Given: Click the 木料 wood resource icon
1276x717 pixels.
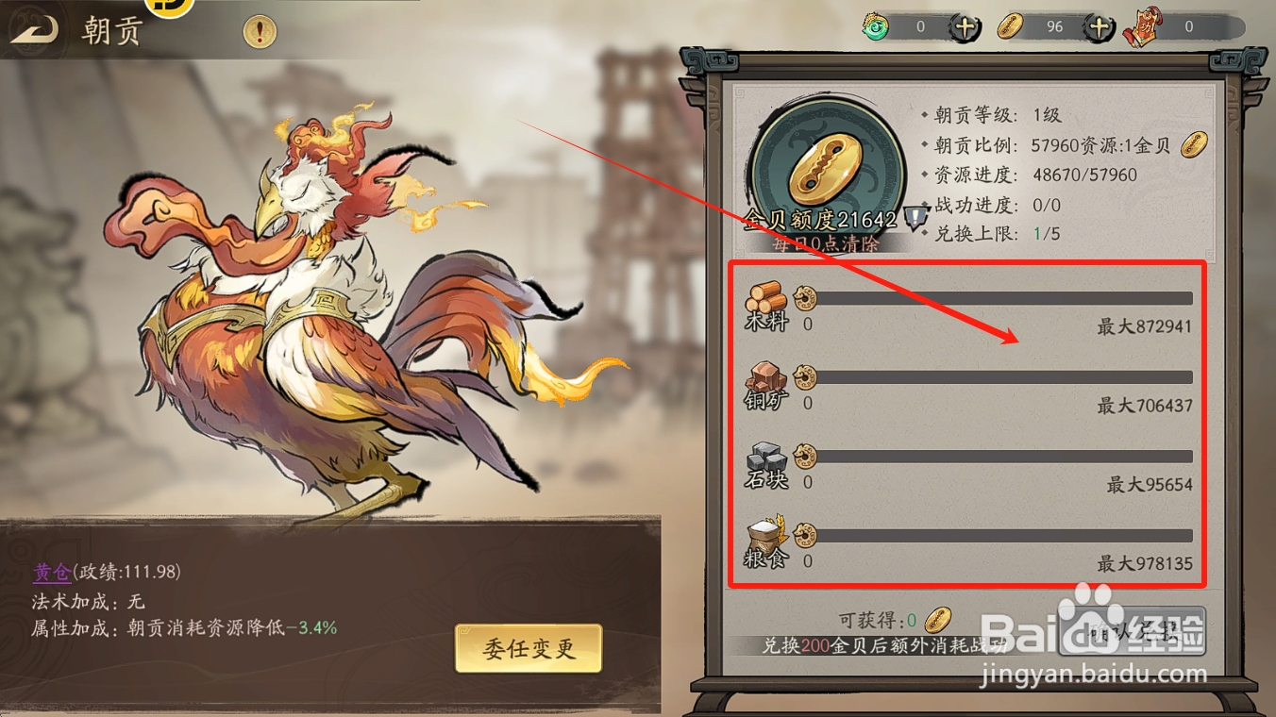Looking at the screenshot, I should [x=765, y=297].
